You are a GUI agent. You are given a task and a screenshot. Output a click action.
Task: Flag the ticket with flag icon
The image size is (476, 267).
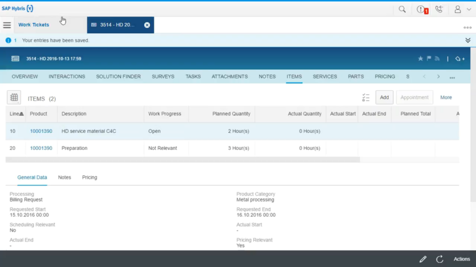[x=429, y=59]
